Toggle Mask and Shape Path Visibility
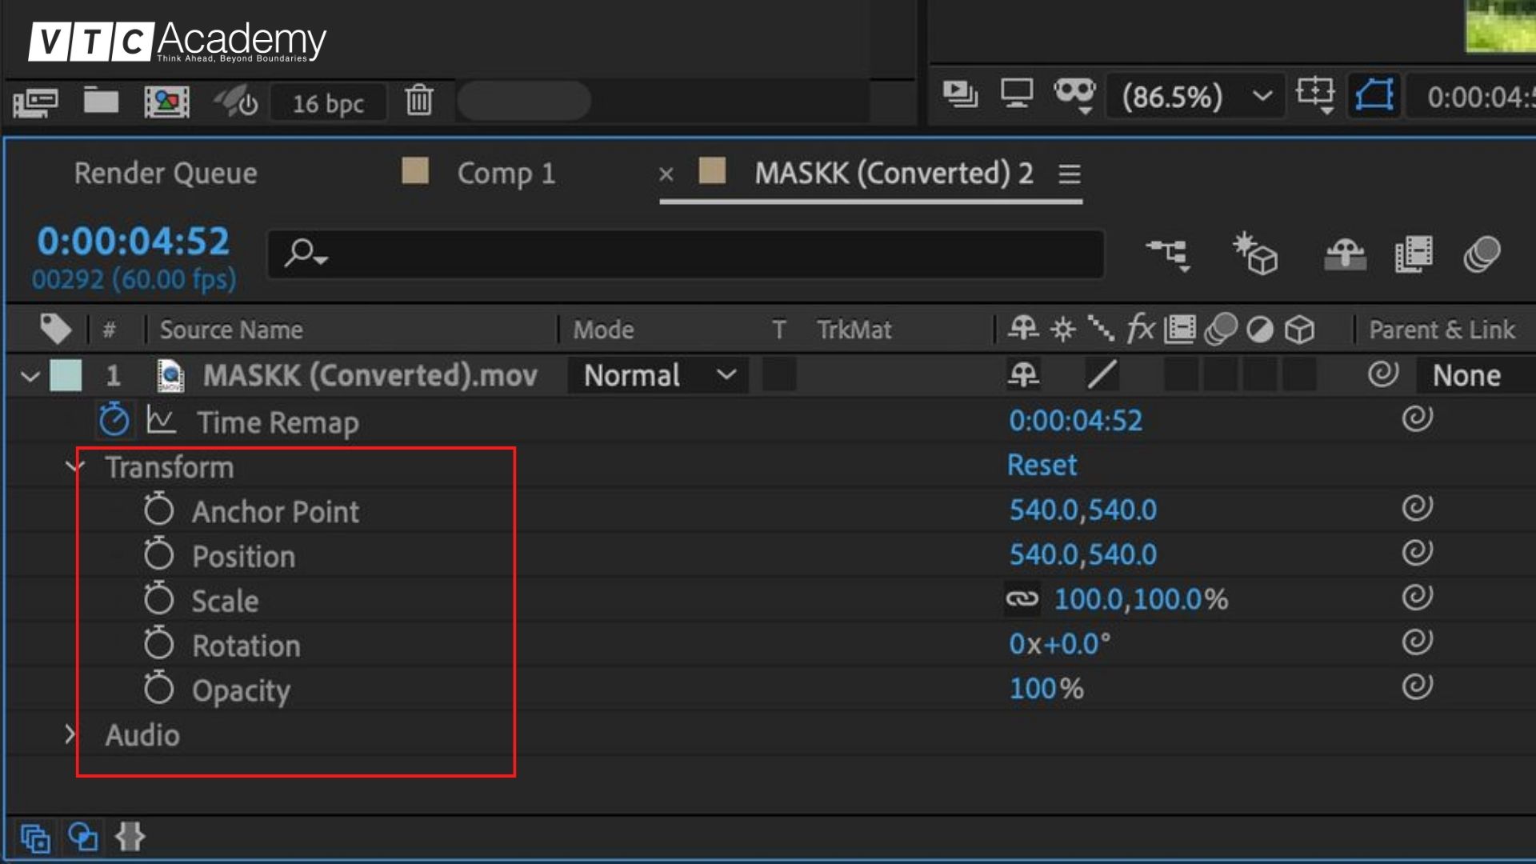This screenshot has height=864, width=1536. click(x=1373, y=96)
